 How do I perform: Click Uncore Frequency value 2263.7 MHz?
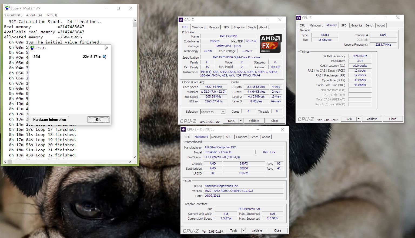(x=383, y=45)
